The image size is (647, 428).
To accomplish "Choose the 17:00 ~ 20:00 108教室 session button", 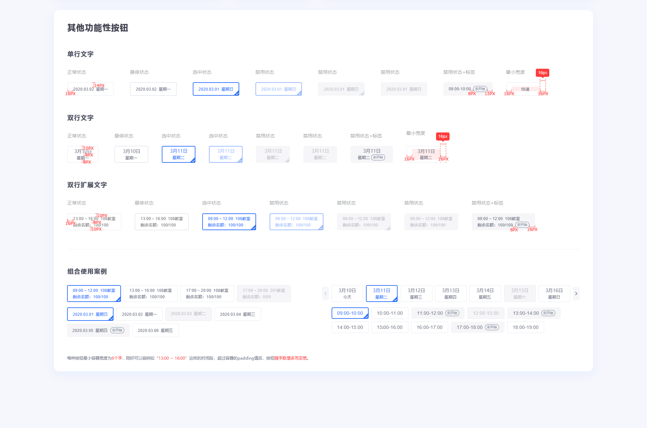I will (x=207, y=294).
